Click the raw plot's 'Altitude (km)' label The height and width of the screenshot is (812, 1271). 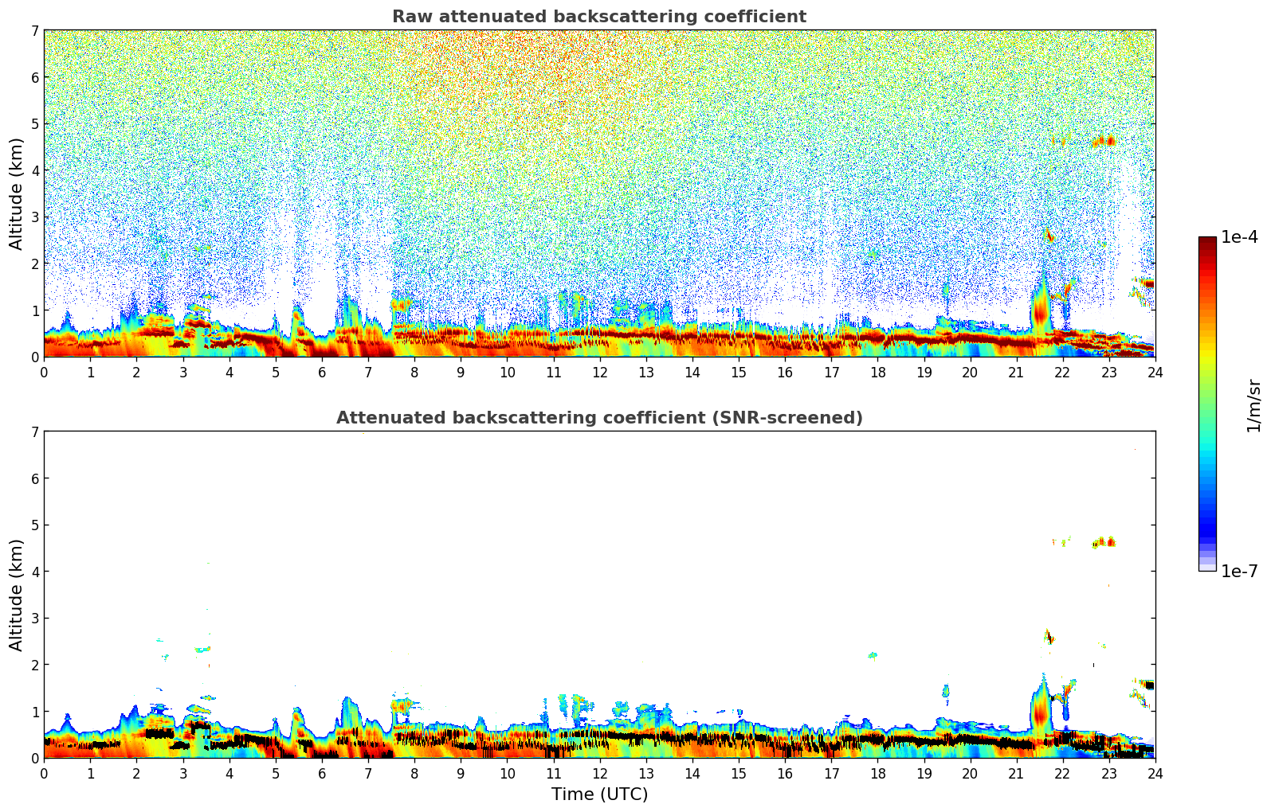click(x=16, y=193)
